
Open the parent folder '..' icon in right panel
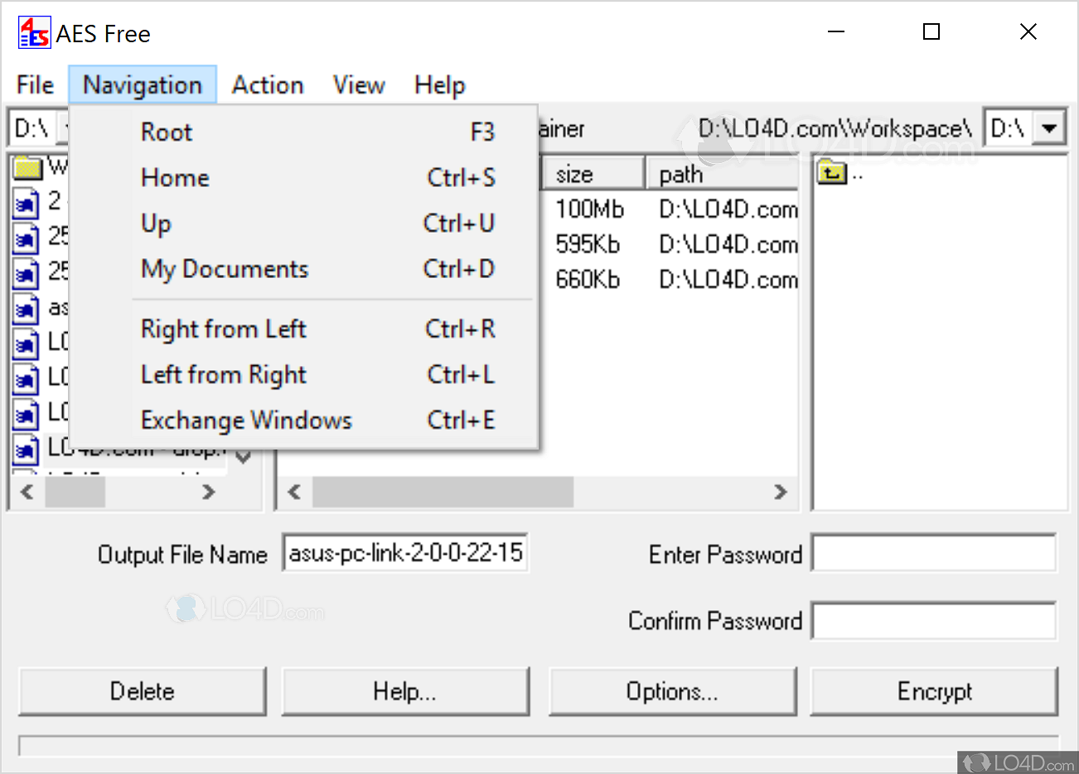pyautogui.click(x=833, y=172)
